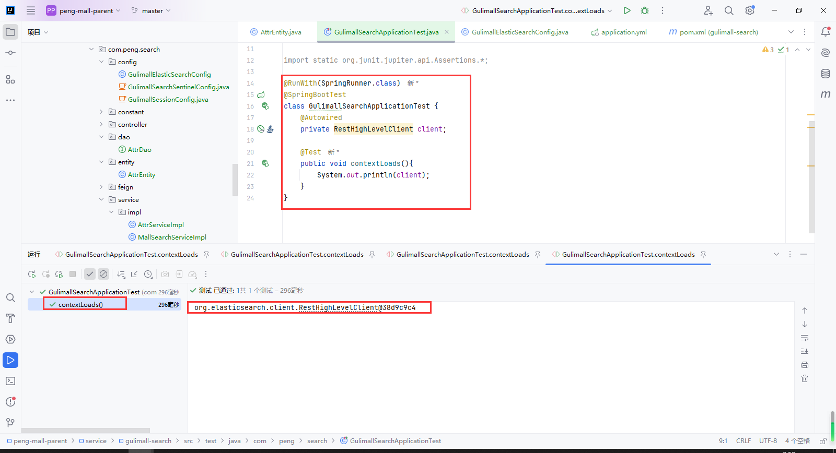Open the master branch dropdown
The height and width of the screenshot is (453, 836).
point(152,10)
